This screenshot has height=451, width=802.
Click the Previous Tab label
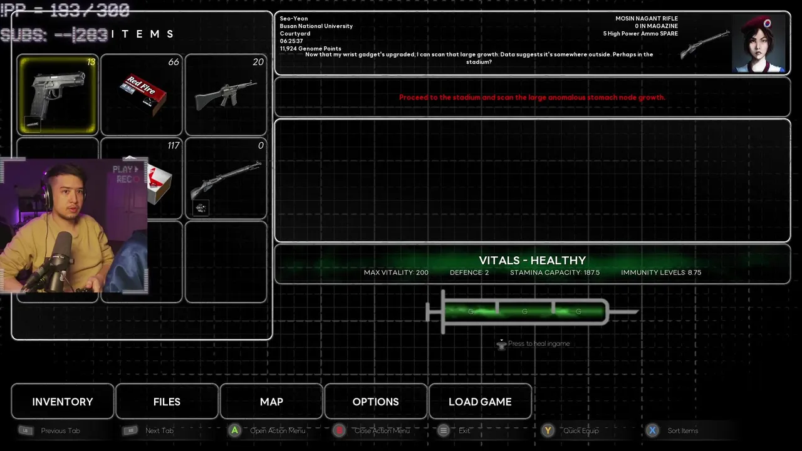[x=60, y=430]
